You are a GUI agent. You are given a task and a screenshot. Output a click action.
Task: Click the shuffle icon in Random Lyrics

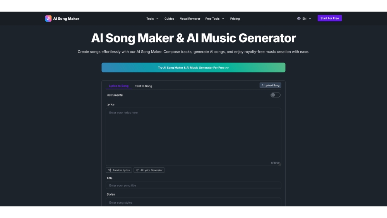coord(110,170)
